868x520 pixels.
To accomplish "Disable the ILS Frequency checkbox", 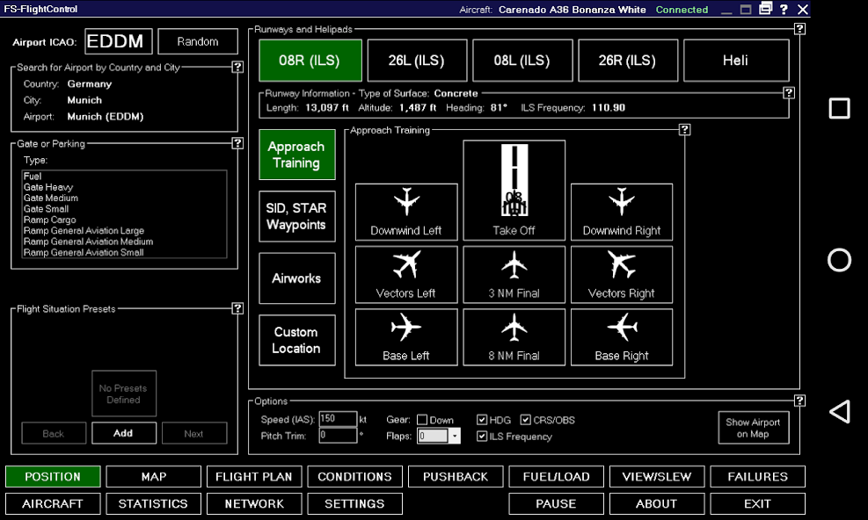I will pos(482,436).
